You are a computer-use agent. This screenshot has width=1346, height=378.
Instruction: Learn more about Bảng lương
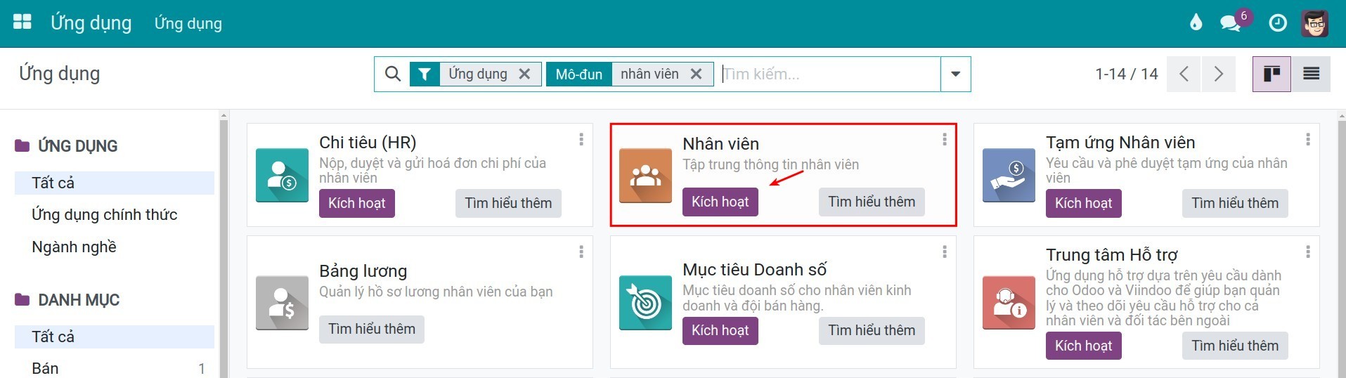pyautogui.click(x=372, y=329)
